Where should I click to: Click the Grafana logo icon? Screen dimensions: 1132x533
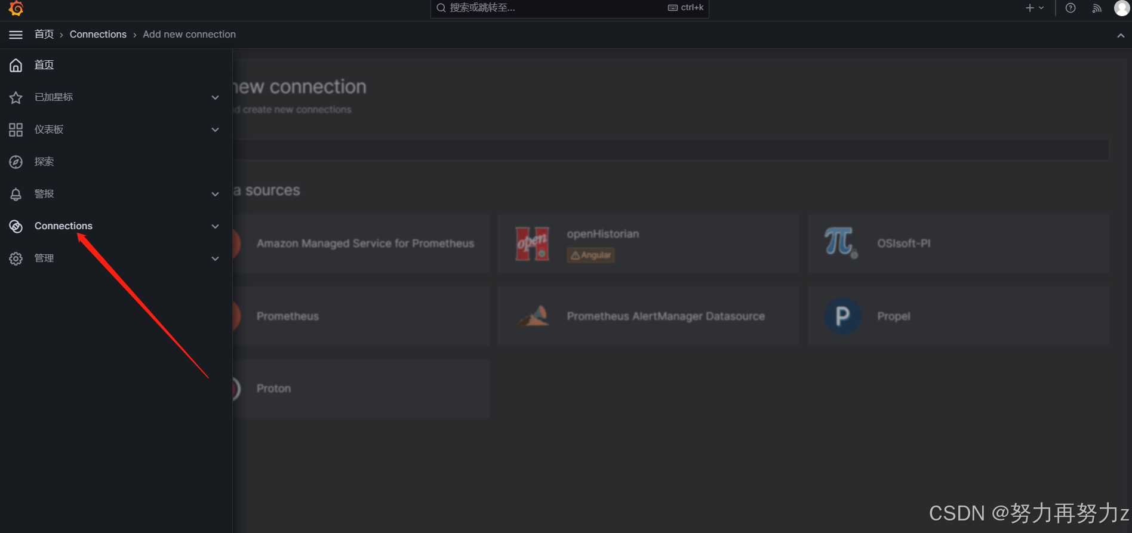16,8
